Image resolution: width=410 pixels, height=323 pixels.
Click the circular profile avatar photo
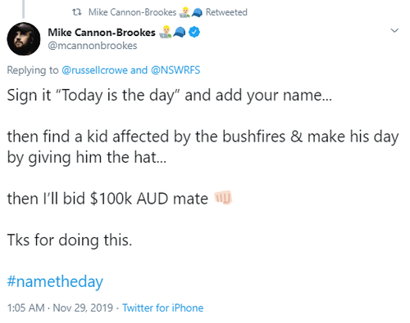pyautogui.click(x=24, y=39)
